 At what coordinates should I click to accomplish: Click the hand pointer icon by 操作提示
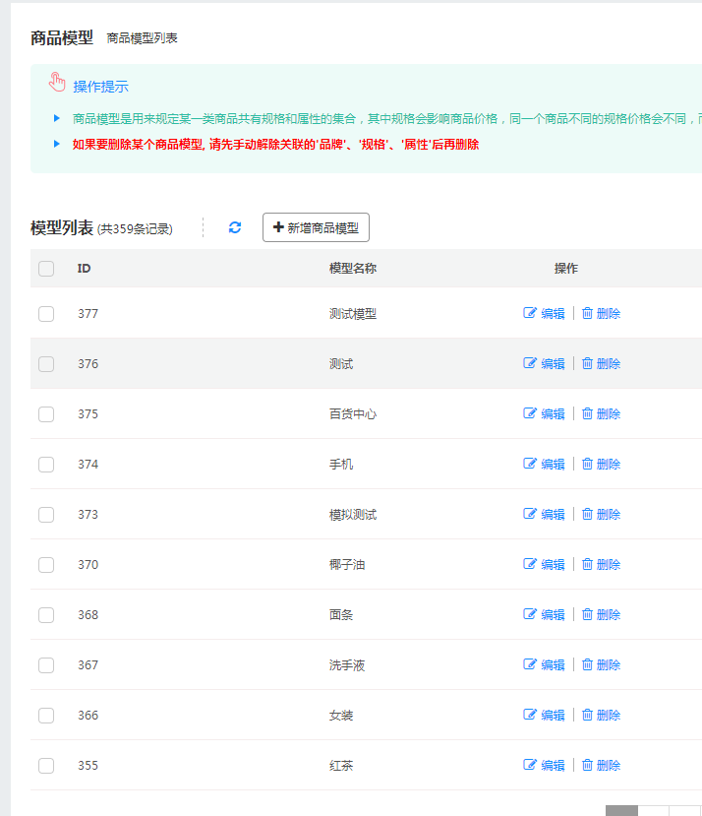57,83
